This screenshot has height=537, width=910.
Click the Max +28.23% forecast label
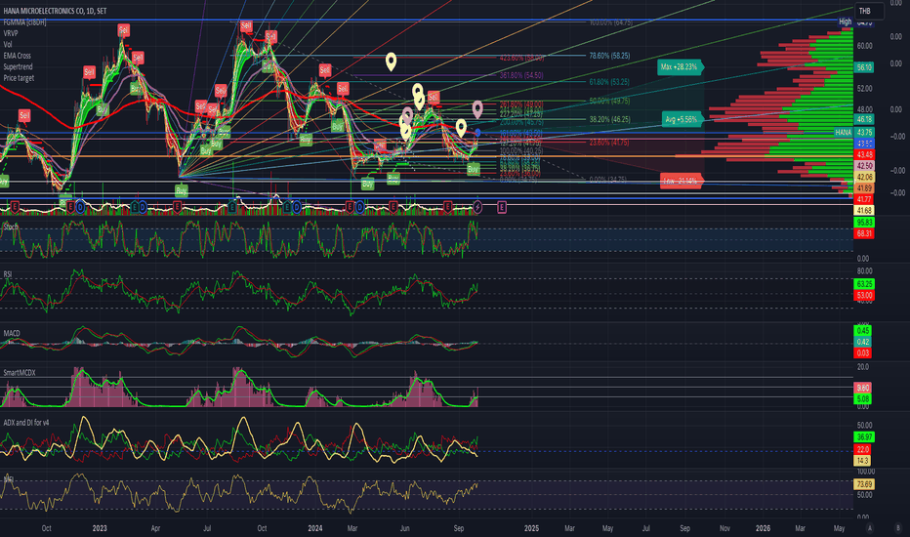click(x=681, y=66)
